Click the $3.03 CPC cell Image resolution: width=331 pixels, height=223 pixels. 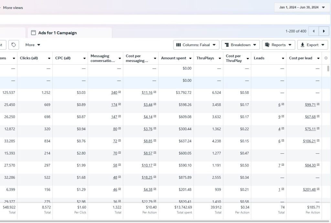click(81, 93)
